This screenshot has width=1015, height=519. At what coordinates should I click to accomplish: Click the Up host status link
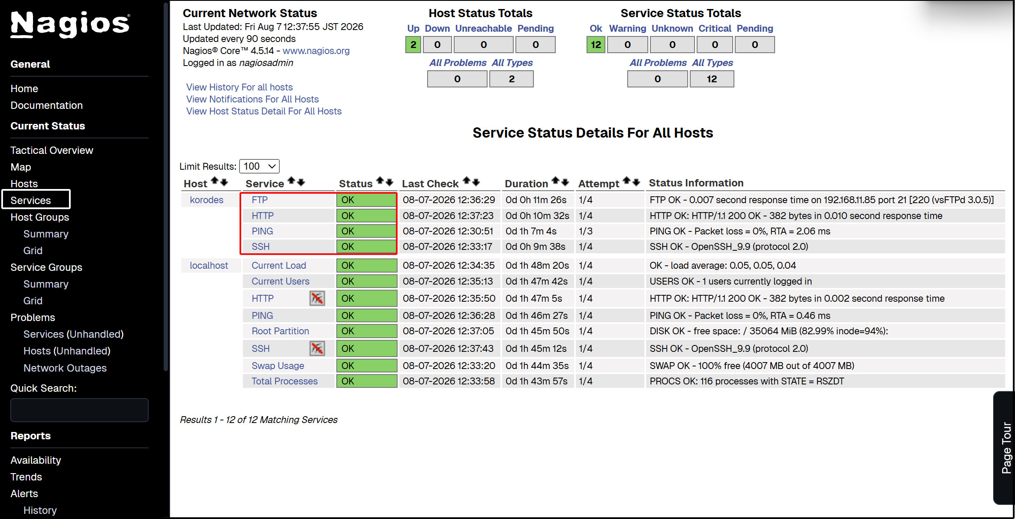coord(413,28)
